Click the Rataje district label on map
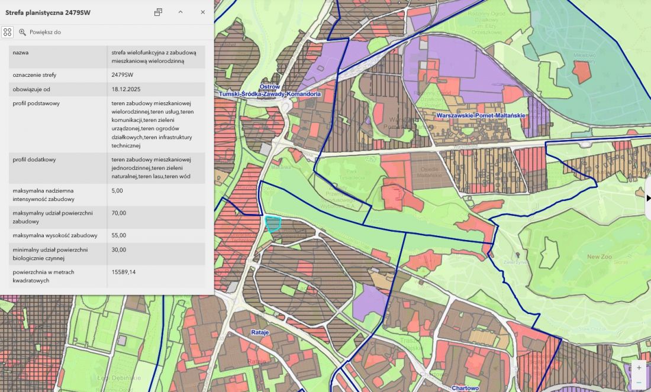The width and height of the screenshot is (651, 392). click(260, 332)
